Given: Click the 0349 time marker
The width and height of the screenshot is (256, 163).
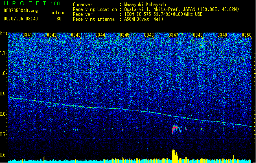Looking at the screenshot, I should [x=222, y=35].
